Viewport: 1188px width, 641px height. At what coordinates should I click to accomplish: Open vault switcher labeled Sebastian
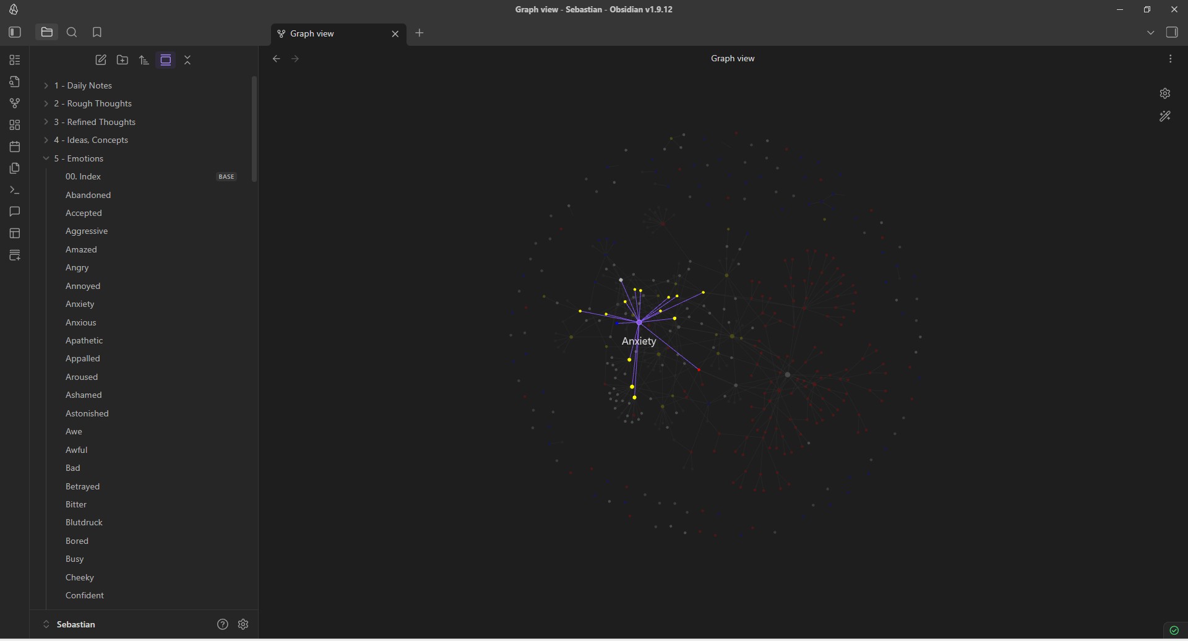76,624
